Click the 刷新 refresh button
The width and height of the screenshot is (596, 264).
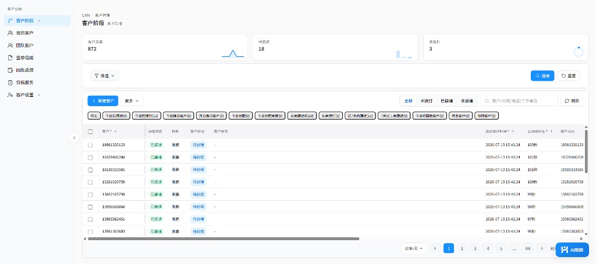pyautogui.click(x=572, y=101)
